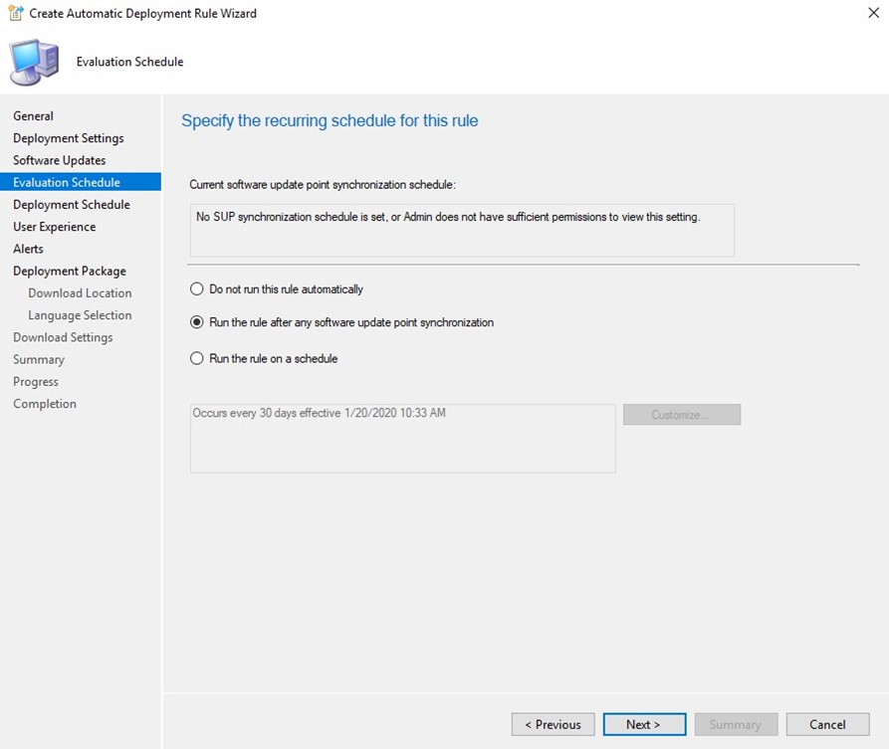Choose Run the rule on a schedule

click(264, 359)
